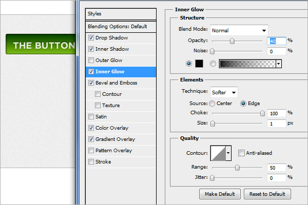
Task: Open the Blend Mode dropdown
Action: tap(239, 30)
